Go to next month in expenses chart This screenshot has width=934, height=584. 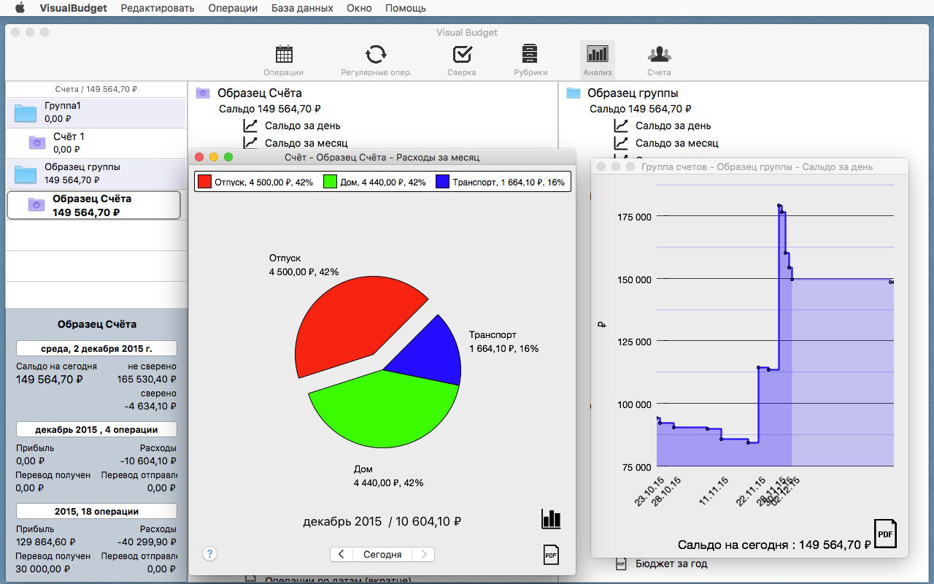423,554
